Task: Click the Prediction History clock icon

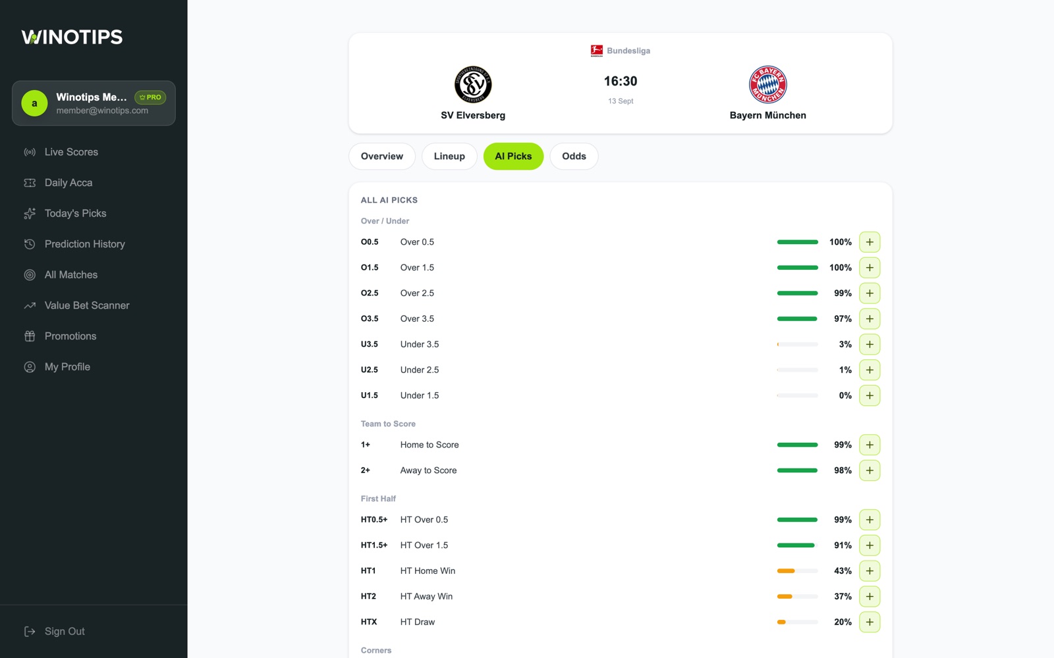Action: pyautogui.click(x=30, y=244)
